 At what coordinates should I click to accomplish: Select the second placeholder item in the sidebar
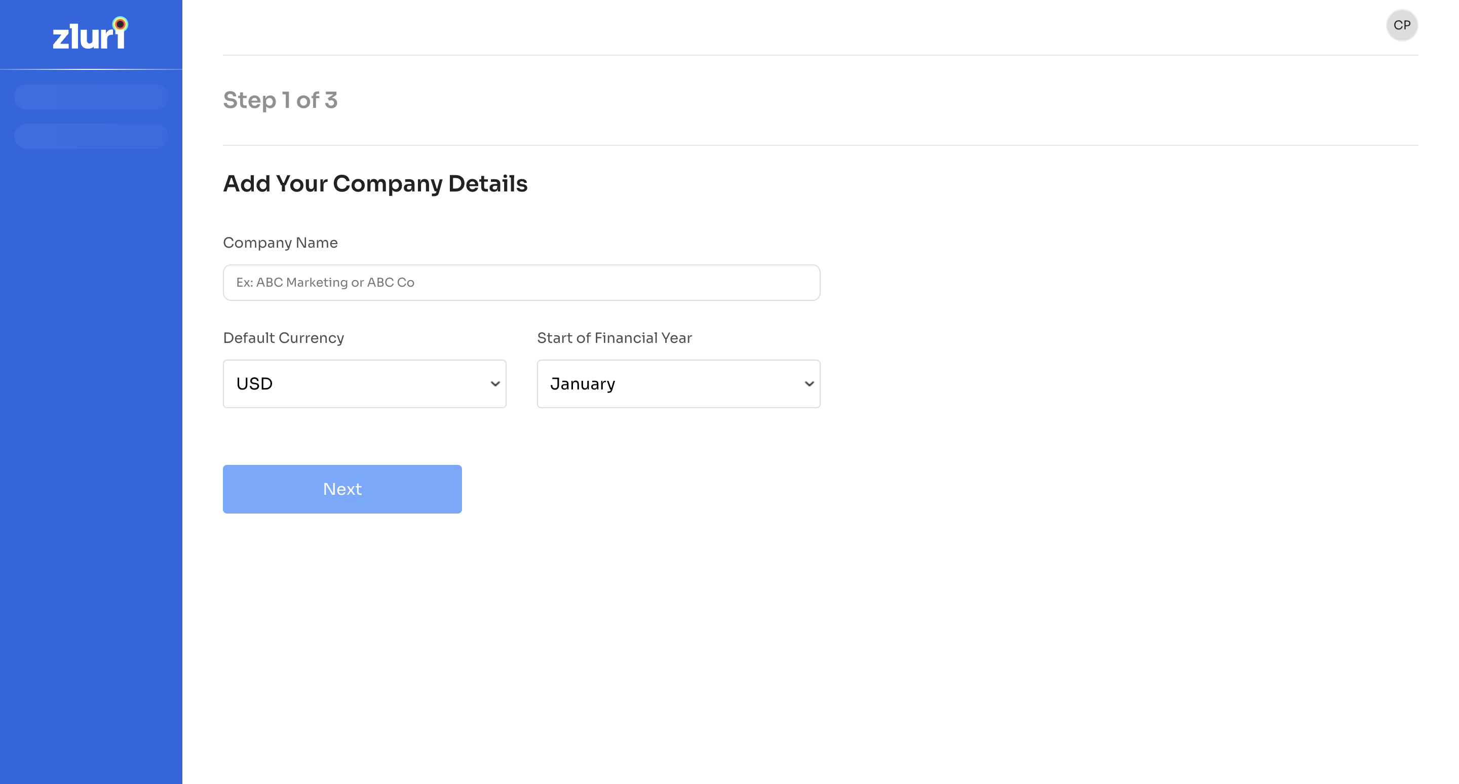coord(91,136)
